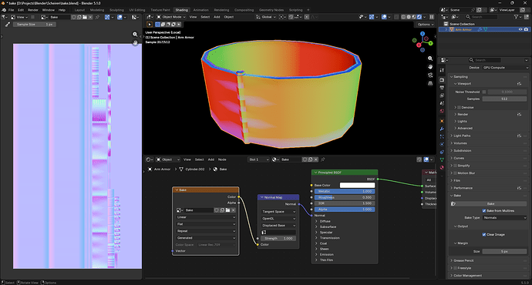Adjust the Normal Map Strength slider
The height and width of the screenshot is (285, 532).
278,239
